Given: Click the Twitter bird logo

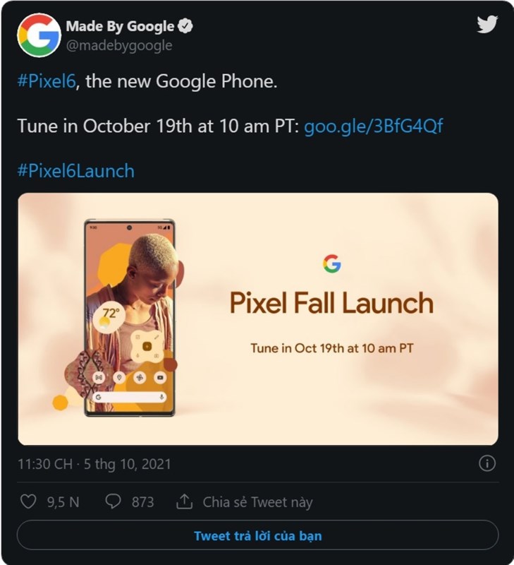Looking at the screenshot, I should 486,23.
